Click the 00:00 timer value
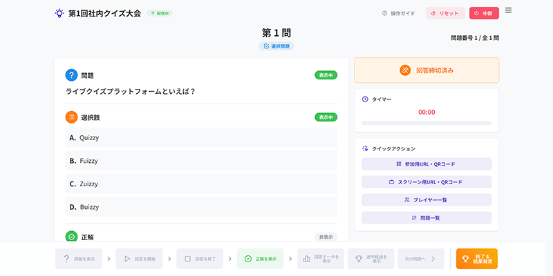 427,112
